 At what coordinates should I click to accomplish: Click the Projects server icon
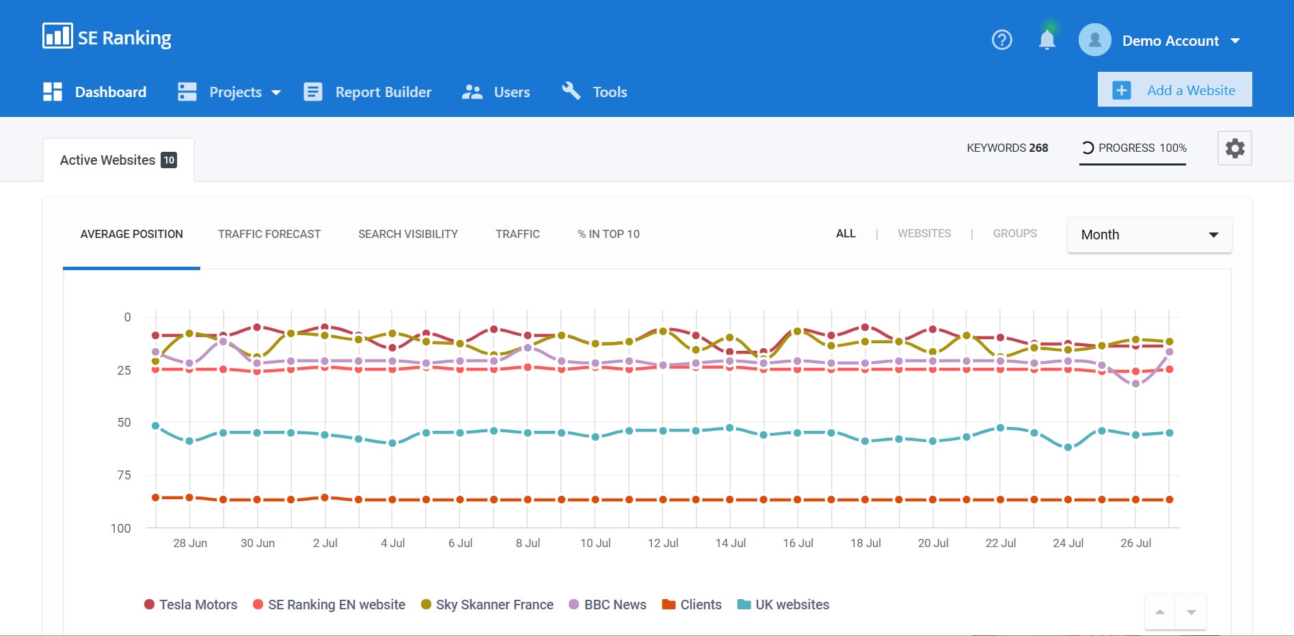(187, 92)
